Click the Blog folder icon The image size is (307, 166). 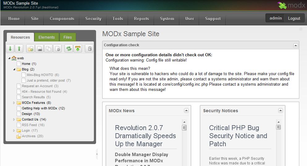[19, 69]
